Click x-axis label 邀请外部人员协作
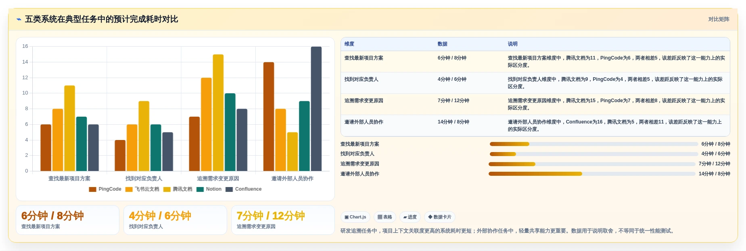The height and width of the screenshot is (251, 746). pyautogui.click(x=293, y=179)
